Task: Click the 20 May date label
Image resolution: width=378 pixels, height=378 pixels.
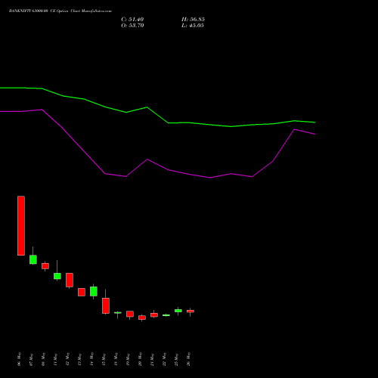Action: [141, 359]
